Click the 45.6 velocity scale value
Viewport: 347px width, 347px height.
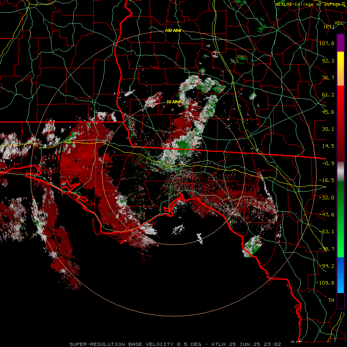click(x=328, y=112)
